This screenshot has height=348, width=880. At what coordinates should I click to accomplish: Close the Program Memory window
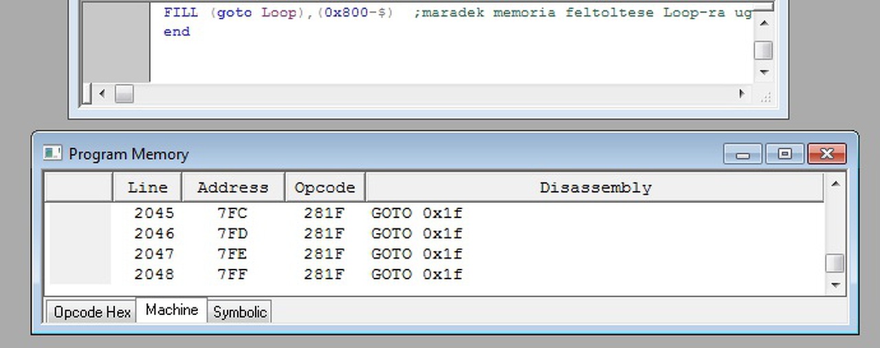click(x=826, y=154)
